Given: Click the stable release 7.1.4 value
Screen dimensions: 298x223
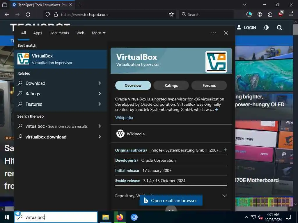Looking at the screenshot, I should 164,181.
